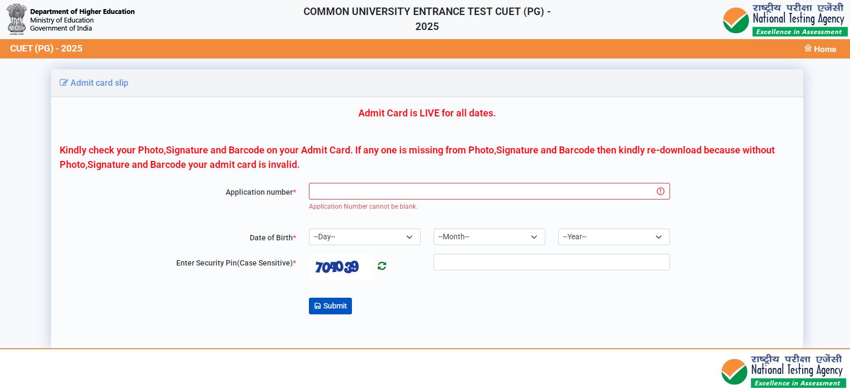The height and width of the screenshot is (390, 850).
Task: Click the Admit card slip edit icon
Action: click(x=64, y=83)
